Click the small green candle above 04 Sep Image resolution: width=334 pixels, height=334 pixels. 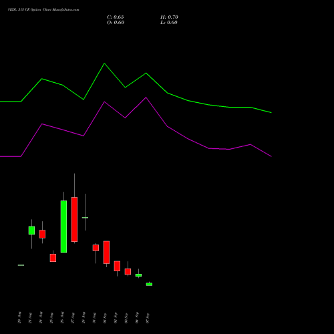click(x=138, y=275)
